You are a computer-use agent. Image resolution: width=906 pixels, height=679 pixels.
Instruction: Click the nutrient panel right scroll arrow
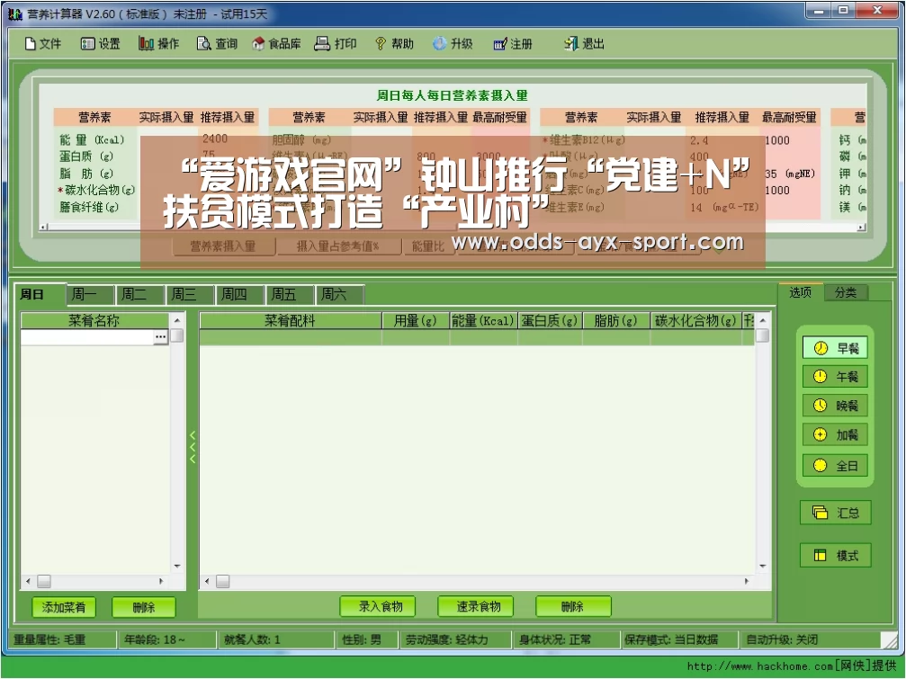(x=862, y=228)
